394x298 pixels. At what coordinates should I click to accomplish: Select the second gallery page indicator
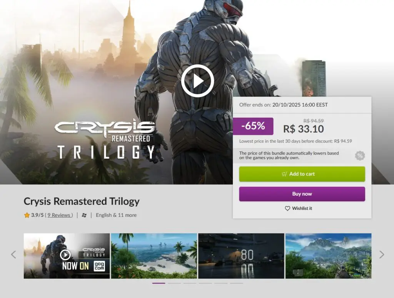tap(174, 283)
